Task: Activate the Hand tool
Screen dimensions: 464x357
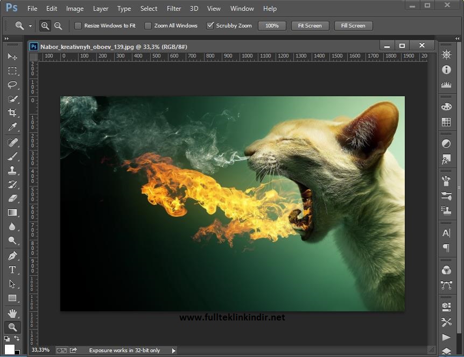Action: [x=12, y=313]
